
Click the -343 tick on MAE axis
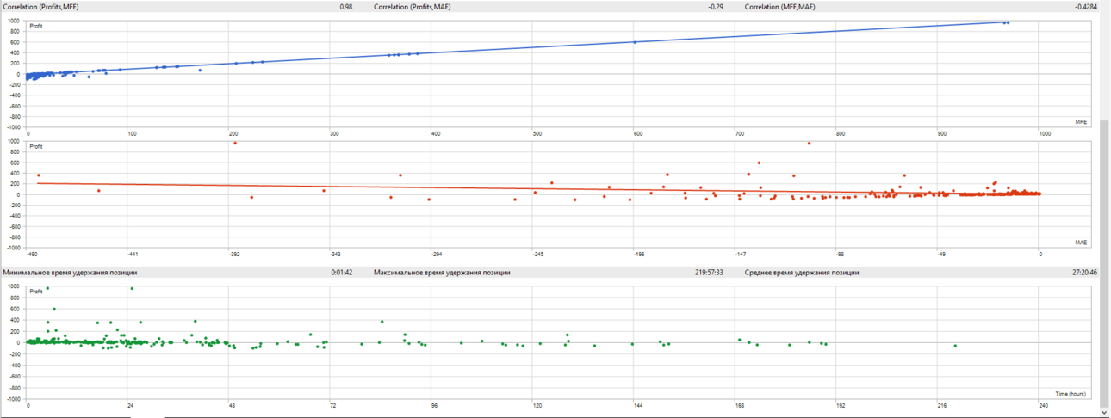337,255
